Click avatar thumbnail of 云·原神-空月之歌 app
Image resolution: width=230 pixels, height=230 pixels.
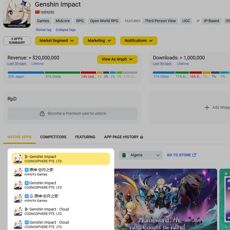click(x=18, y=198)
